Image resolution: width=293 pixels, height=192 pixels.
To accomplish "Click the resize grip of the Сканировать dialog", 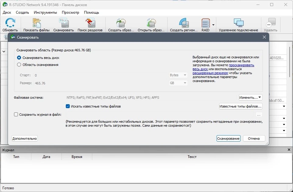I will pyautogui.click(x=267, y=143).
